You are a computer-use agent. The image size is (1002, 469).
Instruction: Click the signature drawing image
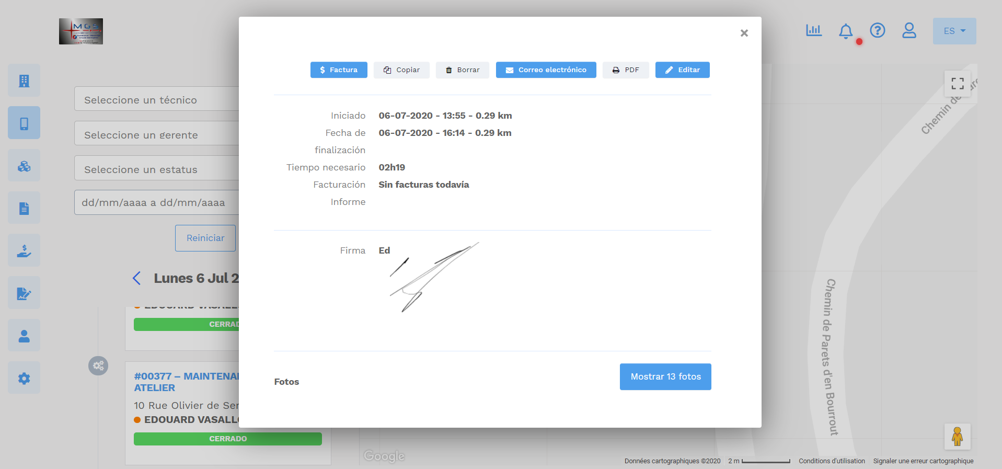[434, 277]
